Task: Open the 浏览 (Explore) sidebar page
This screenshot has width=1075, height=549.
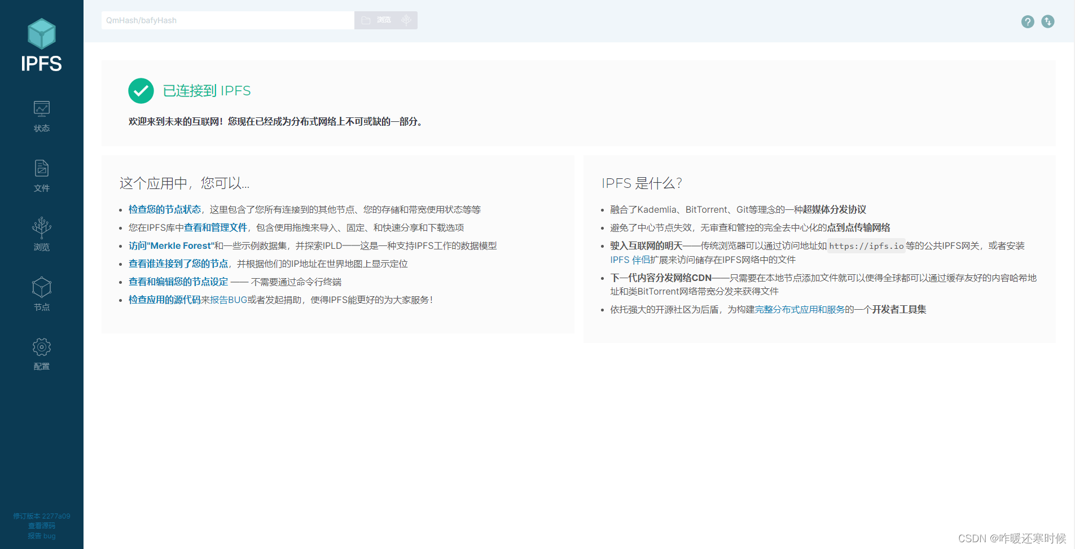Action: (42, 235)
